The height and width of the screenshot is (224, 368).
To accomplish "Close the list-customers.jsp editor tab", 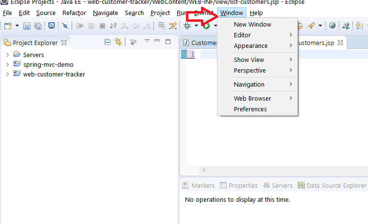I will click(x=340, y=43).
